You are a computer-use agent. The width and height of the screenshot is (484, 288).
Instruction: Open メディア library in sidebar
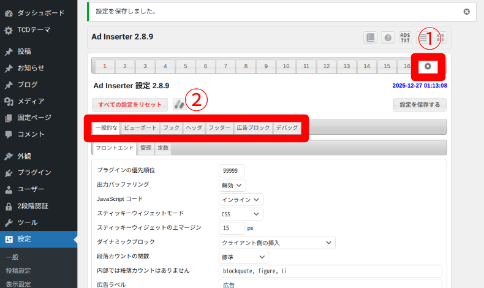pos(39,101)
